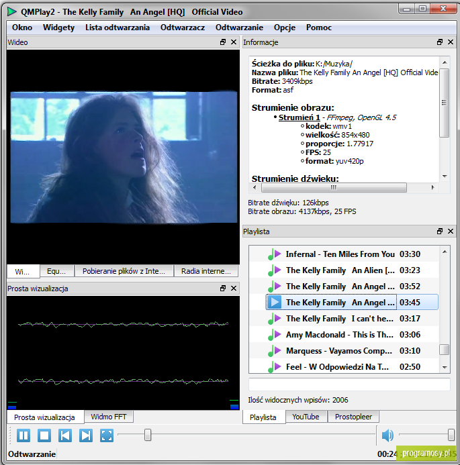This screenshot has width=460, height=465.
Task: Close the Playlista panel
Action: 451,231
